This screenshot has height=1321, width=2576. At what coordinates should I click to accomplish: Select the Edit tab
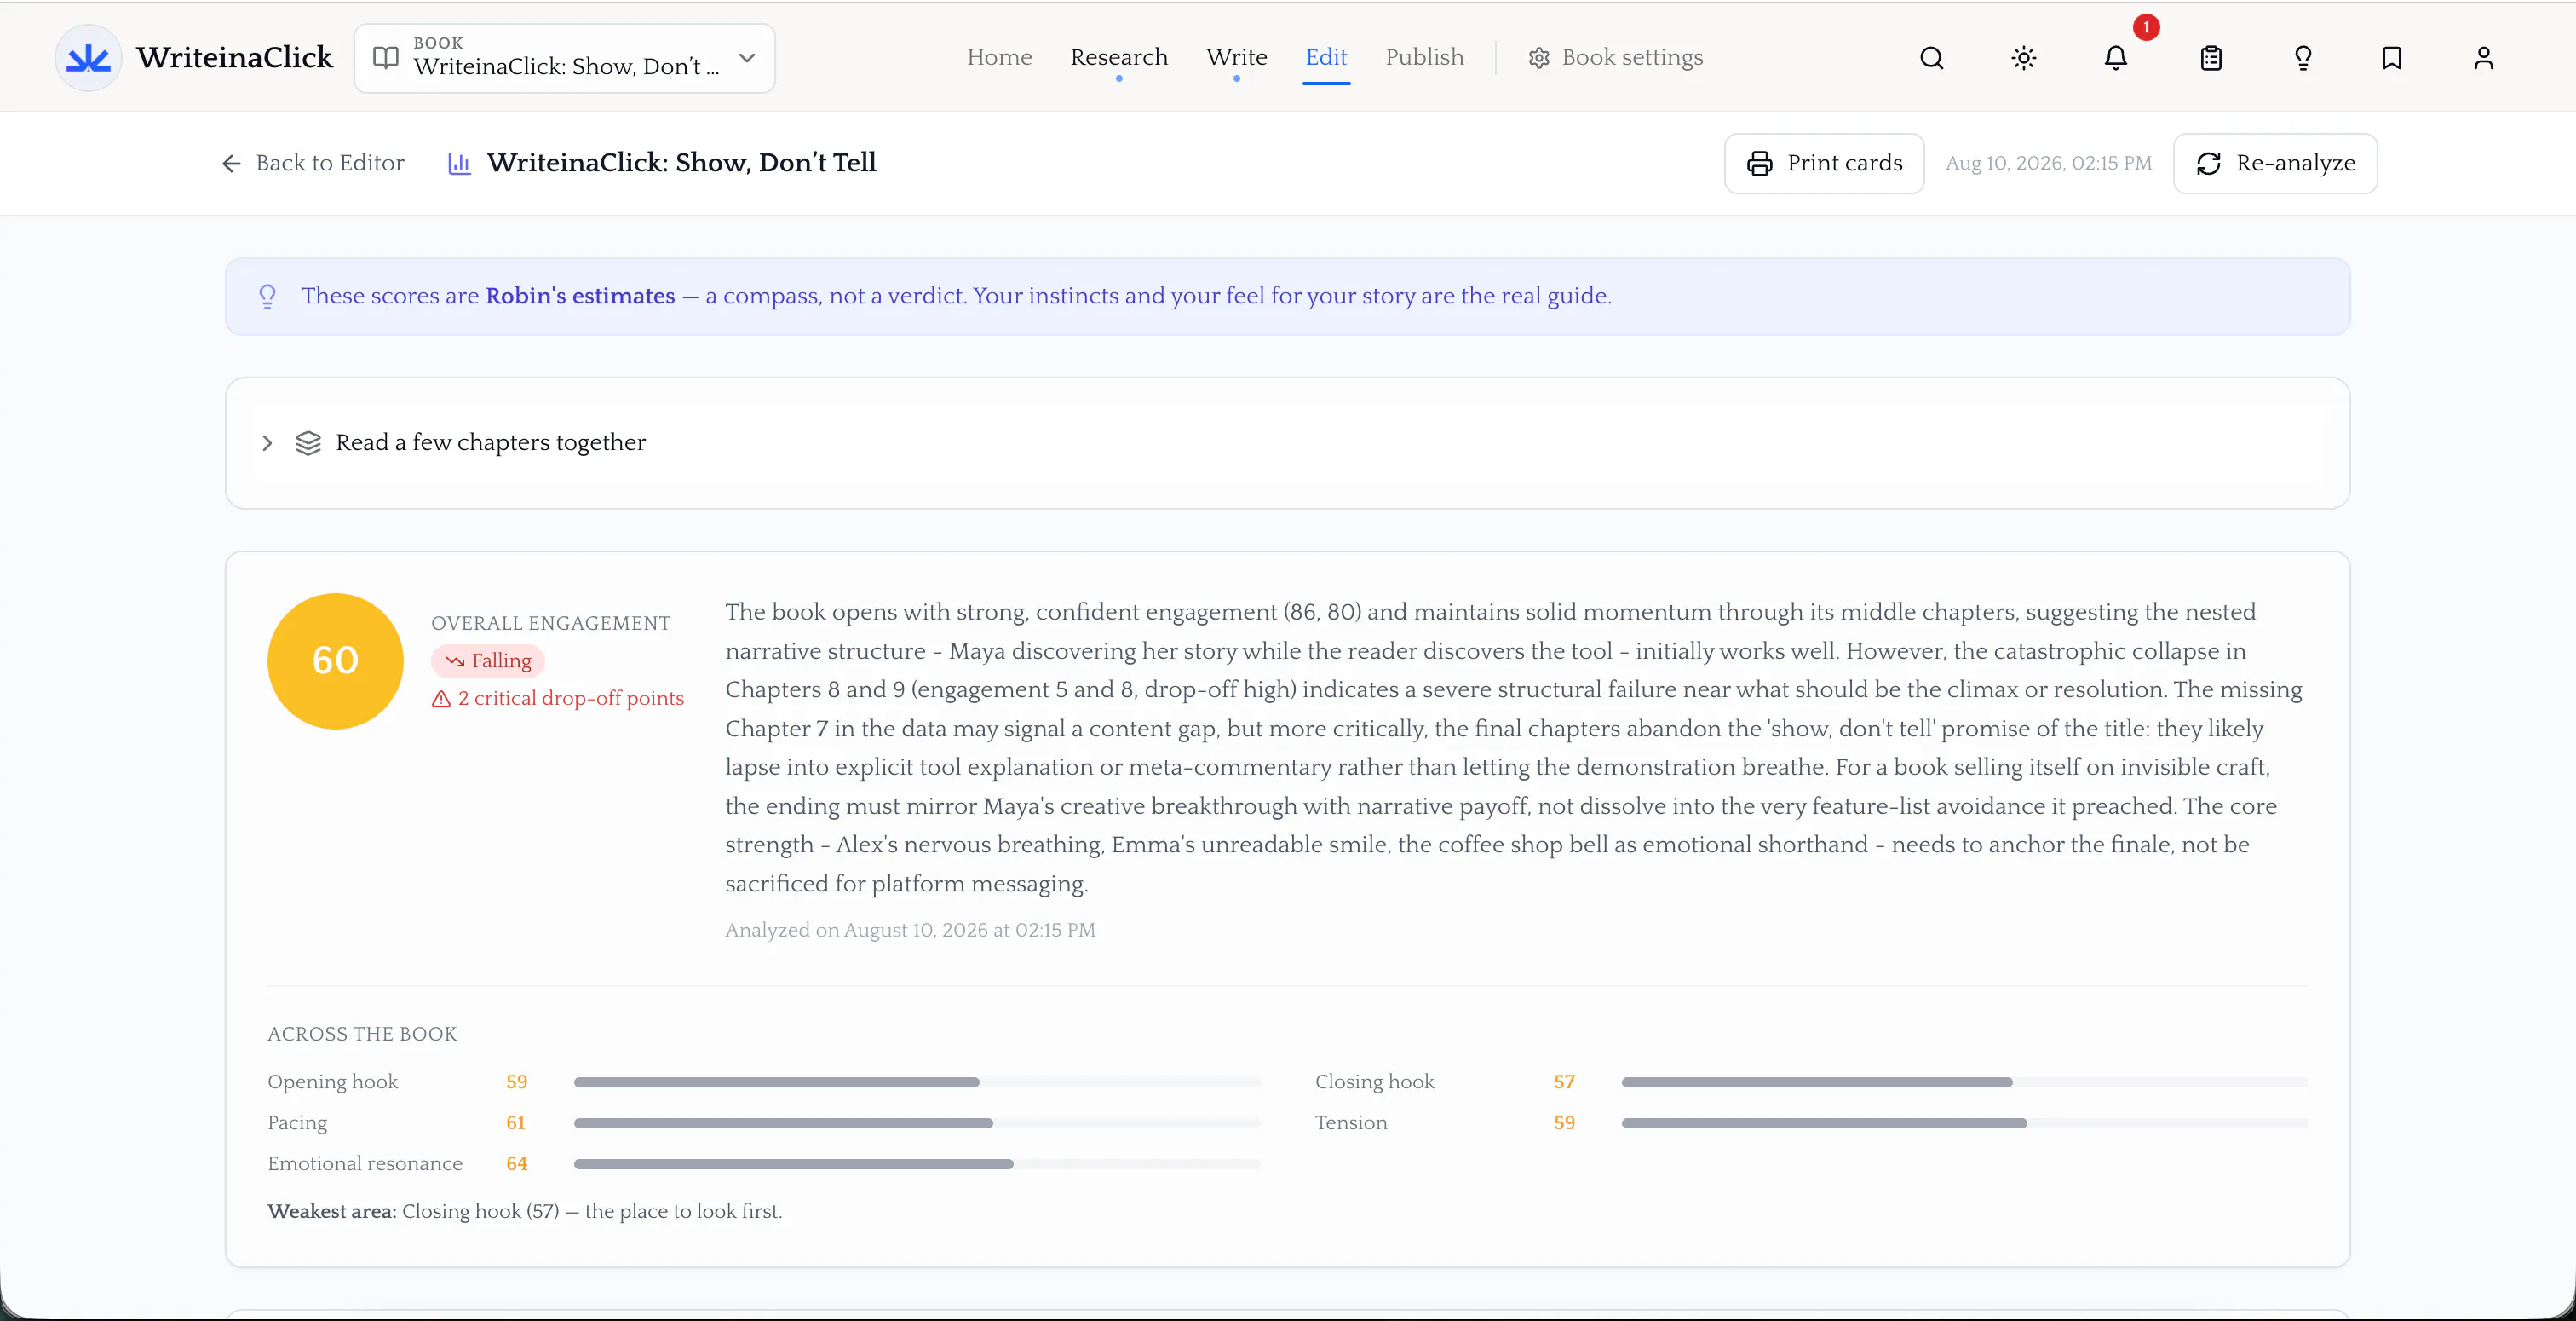(x=1326, y=57)
